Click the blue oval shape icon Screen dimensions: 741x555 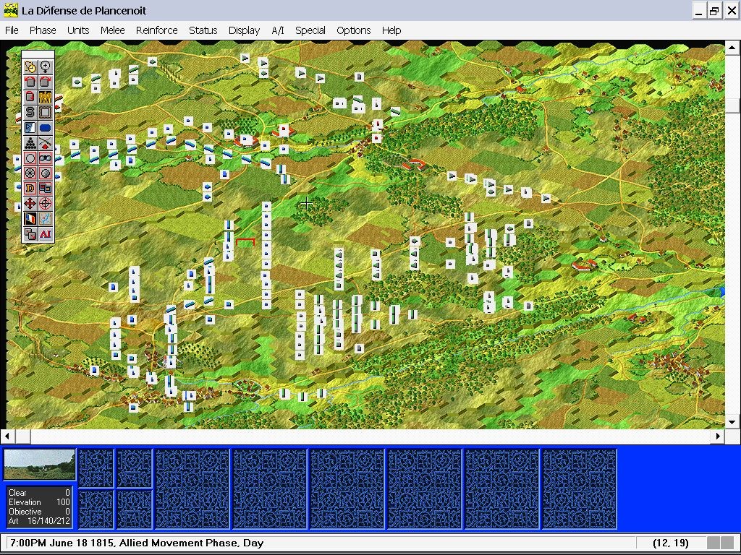coord(46,127)
